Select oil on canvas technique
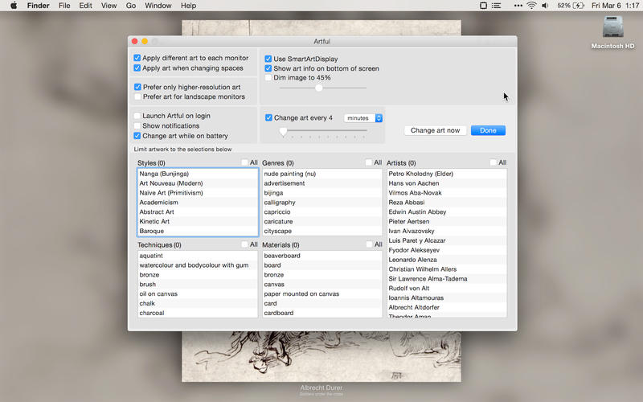Image resolution: width=643 pixels, height=402 pixels. tap(198, 293)
